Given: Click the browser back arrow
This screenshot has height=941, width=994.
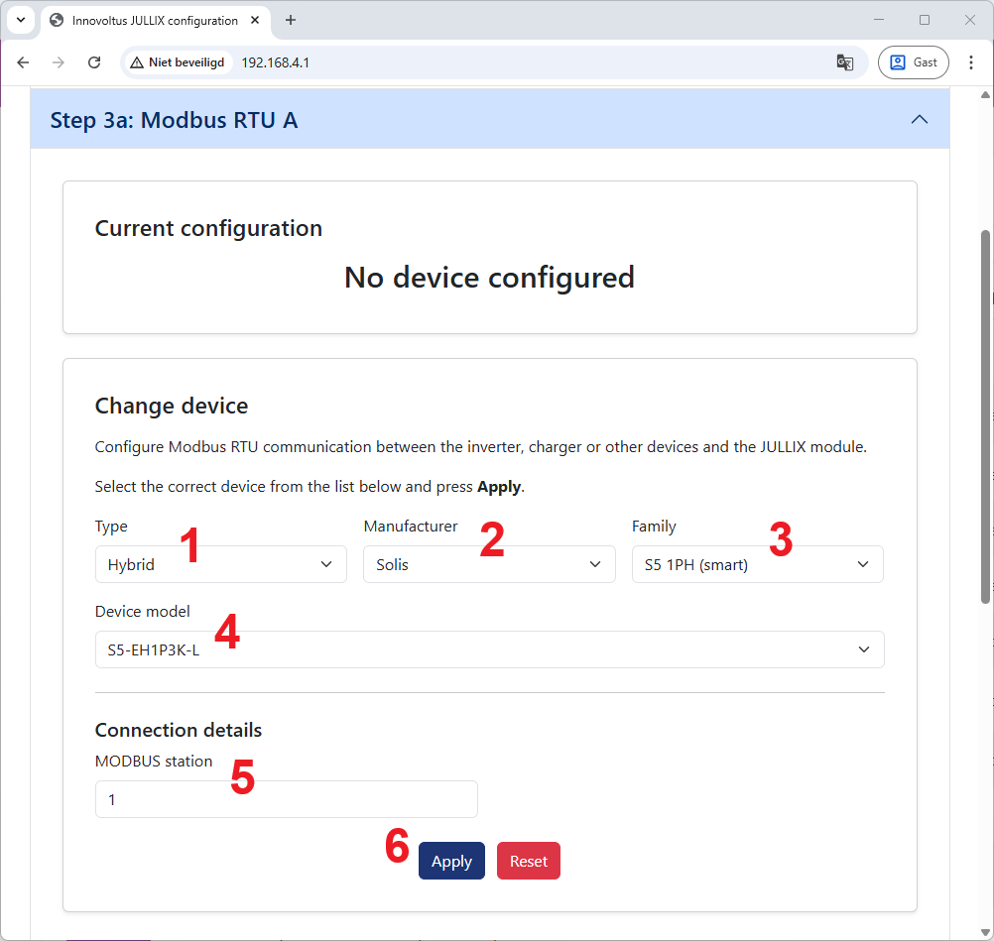Looking at the screenshot, I should pyautogui.click(x=24, y=62).
